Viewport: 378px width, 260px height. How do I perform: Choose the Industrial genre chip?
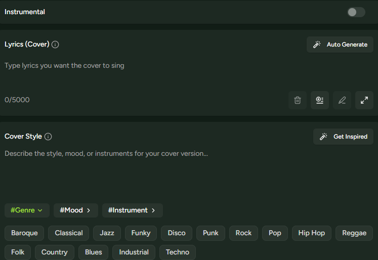coord(134,252)
